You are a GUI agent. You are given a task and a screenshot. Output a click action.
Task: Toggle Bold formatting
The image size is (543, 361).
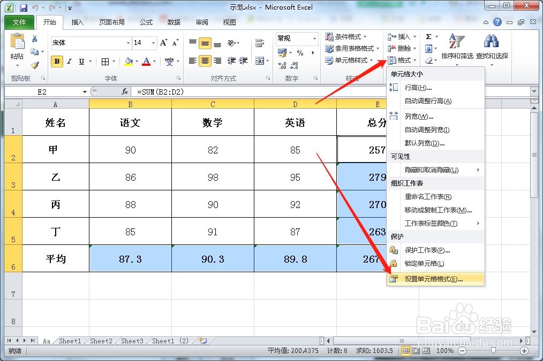tap(57, 62)
